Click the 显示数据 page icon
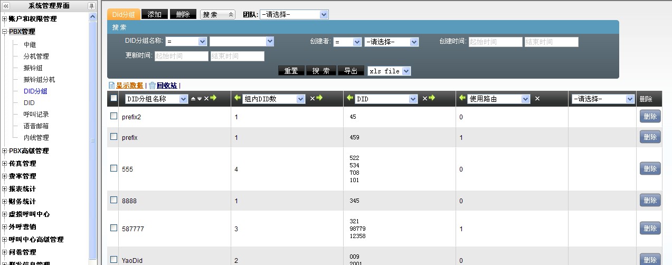 tap(111, 86)
